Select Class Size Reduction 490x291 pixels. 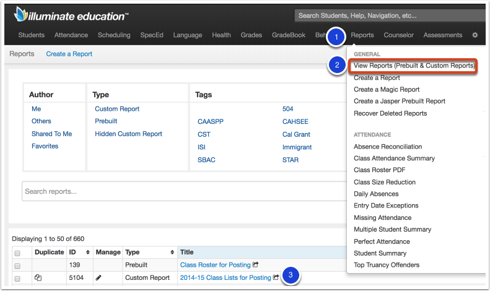click(x=385, y=182)
